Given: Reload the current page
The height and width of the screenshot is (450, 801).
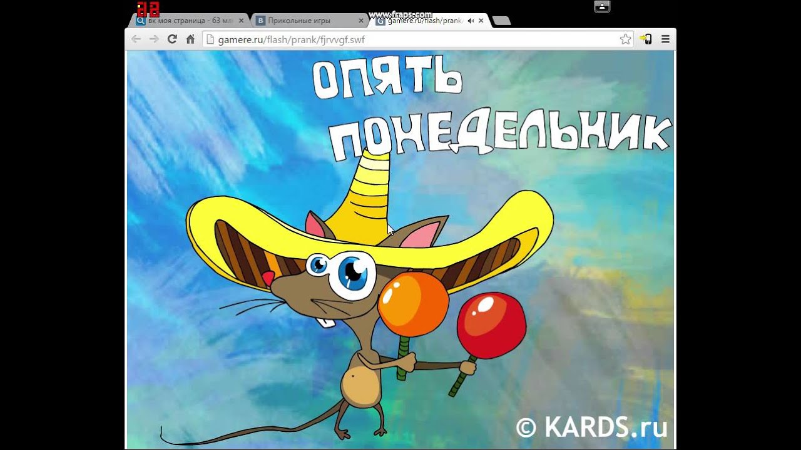Looking at the screenshot, I should [x=172, y=39].
